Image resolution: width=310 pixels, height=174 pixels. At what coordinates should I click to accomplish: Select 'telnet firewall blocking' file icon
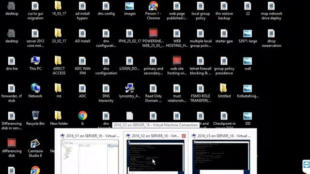(x=201, y=61)
